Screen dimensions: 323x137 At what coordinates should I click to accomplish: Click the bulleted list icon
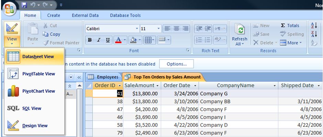(x=208, y=40)
